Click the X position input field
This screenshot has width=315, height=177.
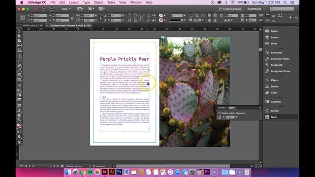point(40,15)
